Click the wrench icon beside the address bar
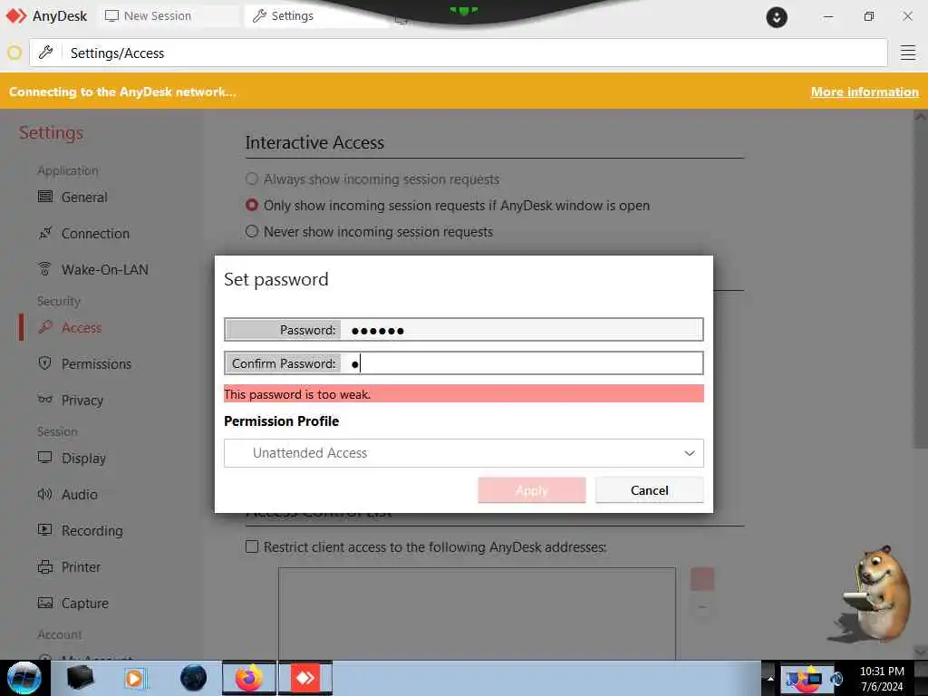The height and width of the screenshot is (696, 928). click(x=45, y=53)
